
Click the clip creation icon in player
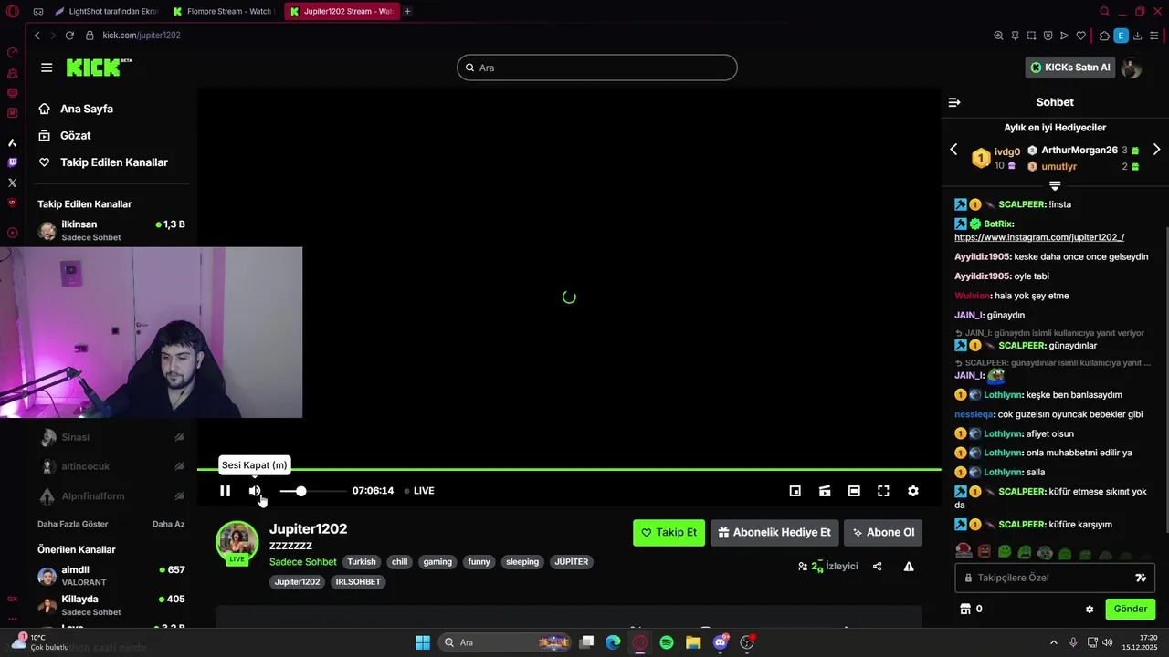pos(825,491)
